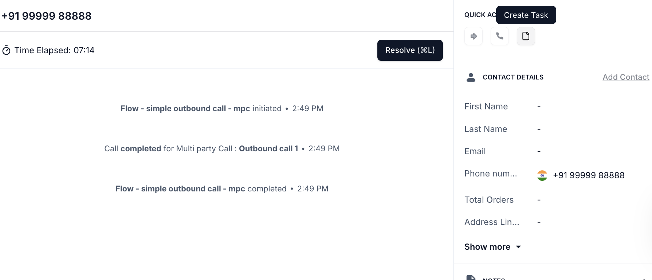Screen dimensions: 652x280
Task: Click the Resolve button
Action: pos(410,50)
